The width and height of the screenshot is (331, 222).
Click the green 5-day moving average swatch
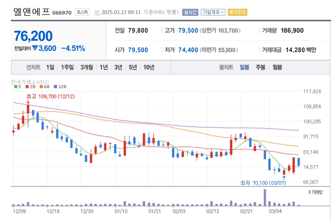16,87
